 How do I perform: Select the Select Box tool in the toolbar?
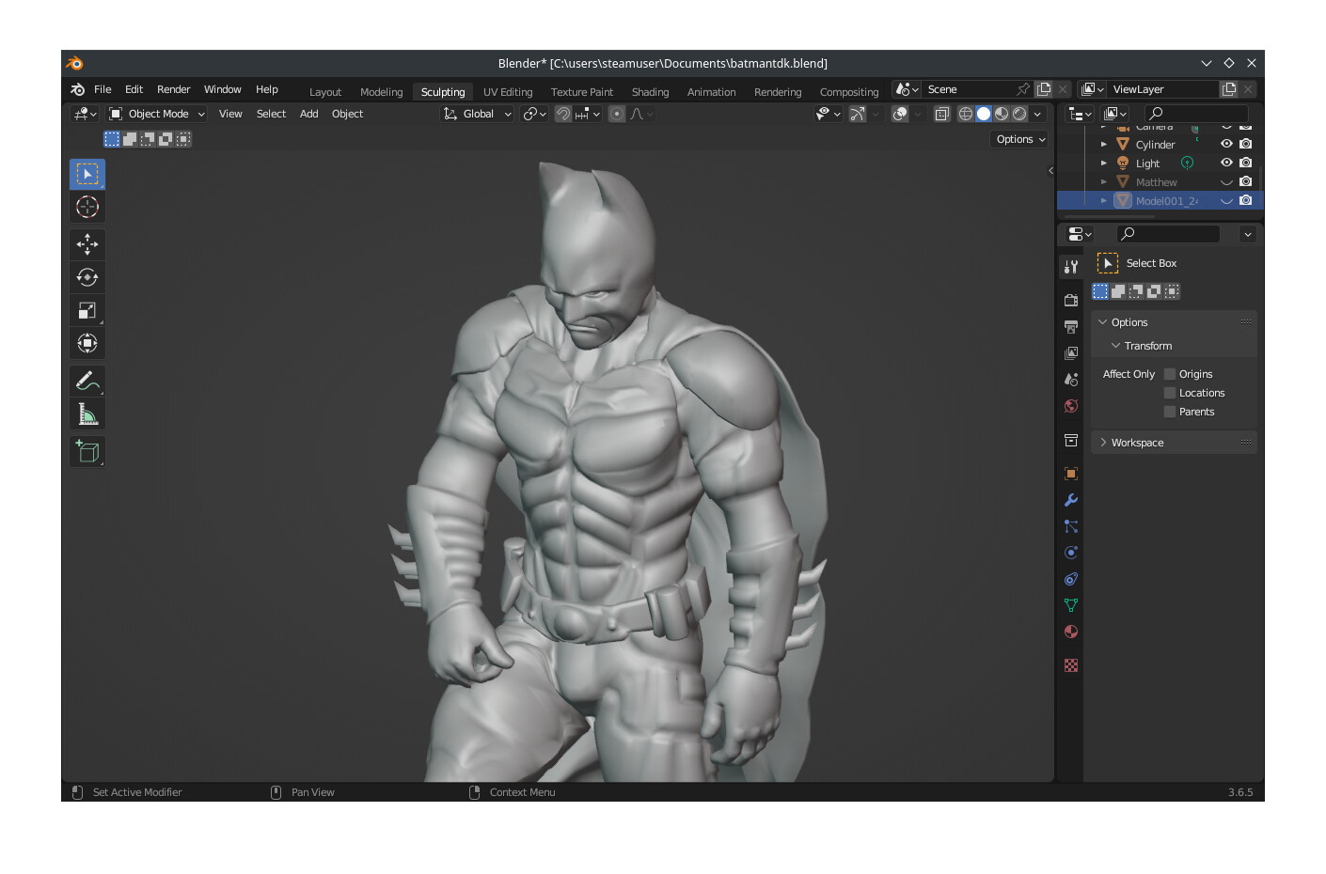(x=87, y=174)
